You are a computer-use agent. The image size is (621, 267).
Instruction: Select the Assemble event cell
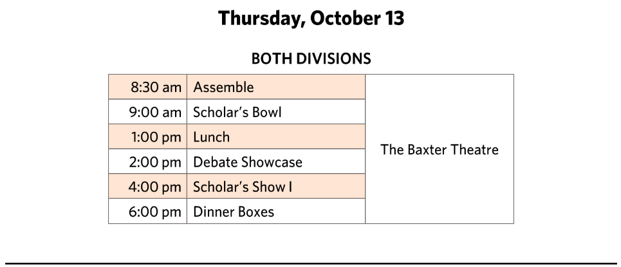[x=276, y=87]
